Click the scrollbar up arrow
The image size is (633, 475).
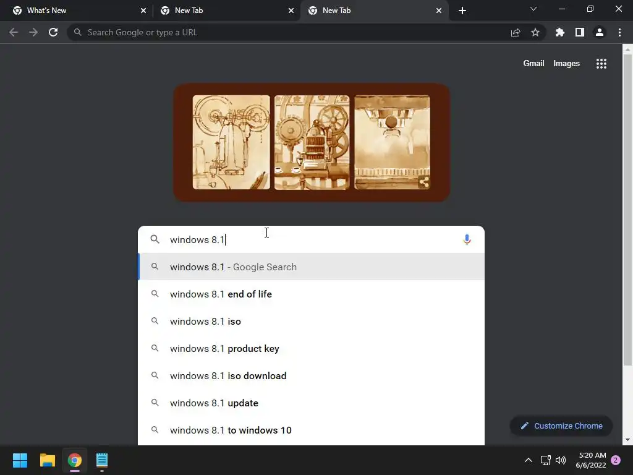[x=627, y=49]
